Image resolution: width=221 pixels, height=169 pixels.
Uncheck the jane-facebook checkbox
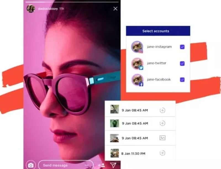(x=182, y=80)
